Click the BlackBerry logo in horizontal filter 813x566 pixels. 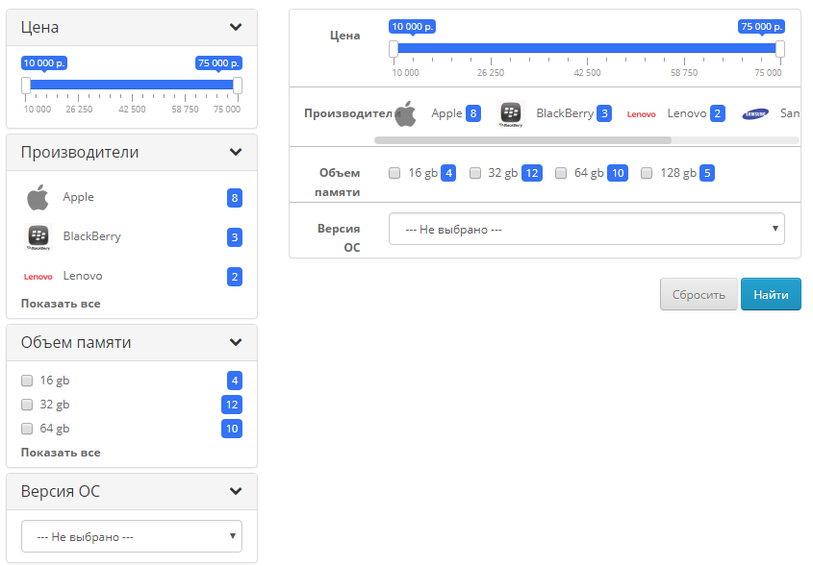pyautogui.click(x=511, y=114)
